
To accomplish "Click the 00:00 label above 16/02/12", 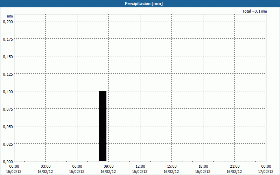I will [x=14, y=166].
